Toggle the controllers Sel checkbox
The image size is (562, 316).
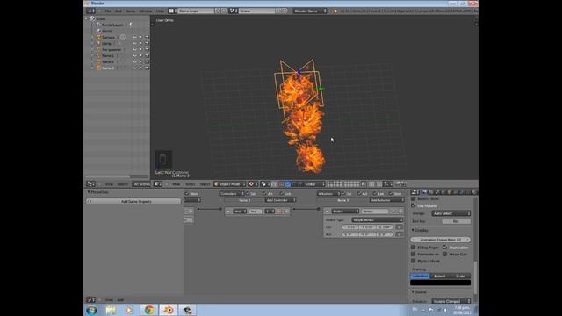(248, 194)
